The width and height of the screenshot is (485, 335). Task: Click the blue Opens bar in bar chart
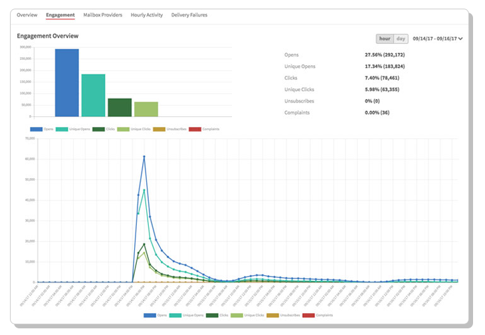point(67,82)
